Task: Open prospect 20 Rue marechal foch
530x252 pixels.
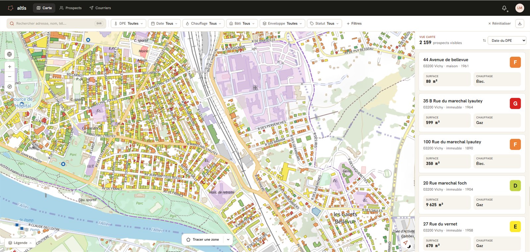Action: pyautogui.click(x=472, y=195)
